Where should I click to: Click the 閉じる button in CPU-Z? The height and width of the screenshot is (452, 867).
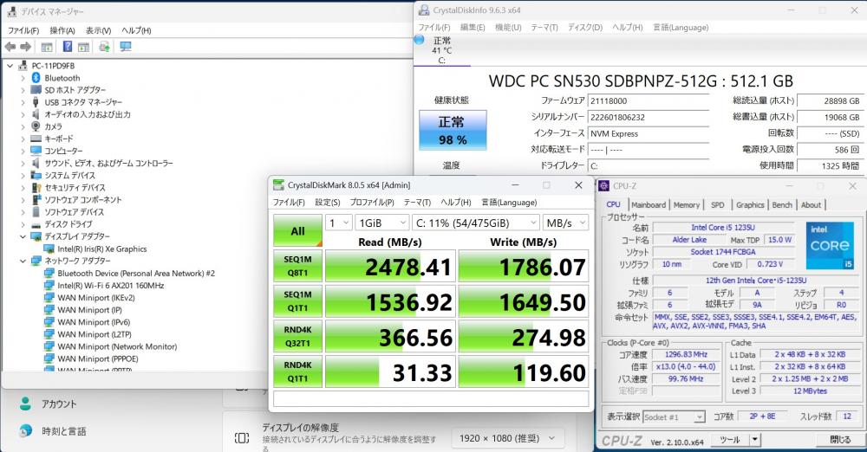pyautogui.click(x=840, y=440)
